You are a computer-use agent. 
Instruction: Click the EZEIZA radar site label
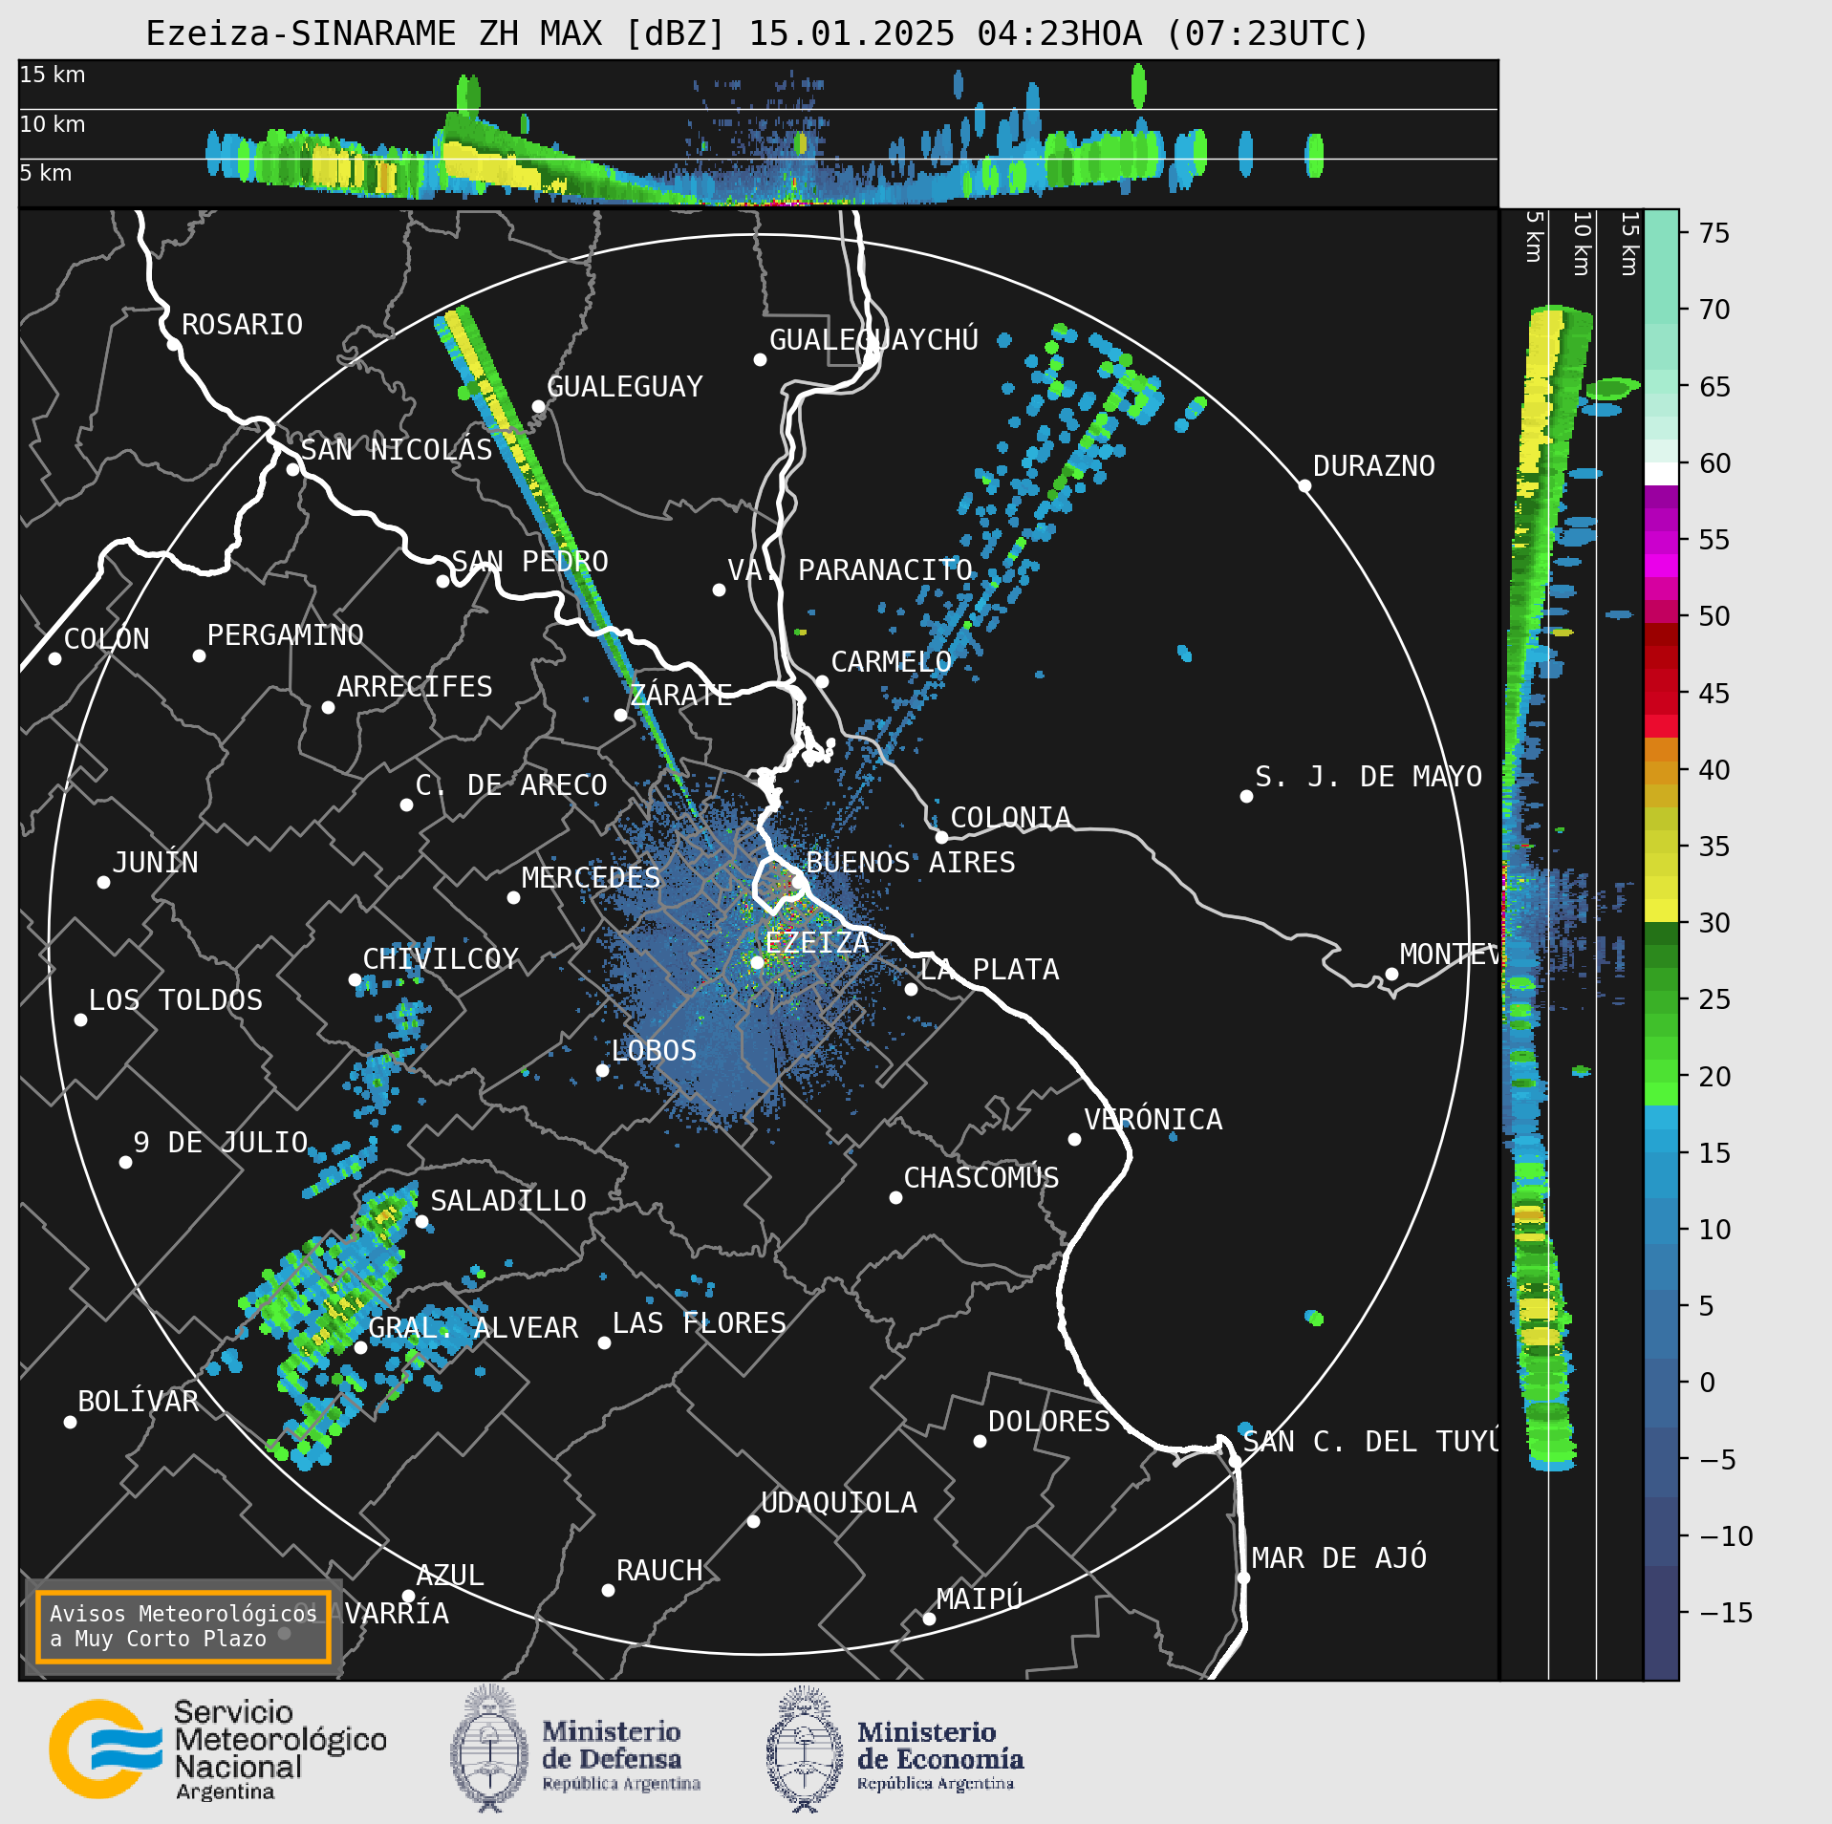pyautogui.click(x=817, y=943)
